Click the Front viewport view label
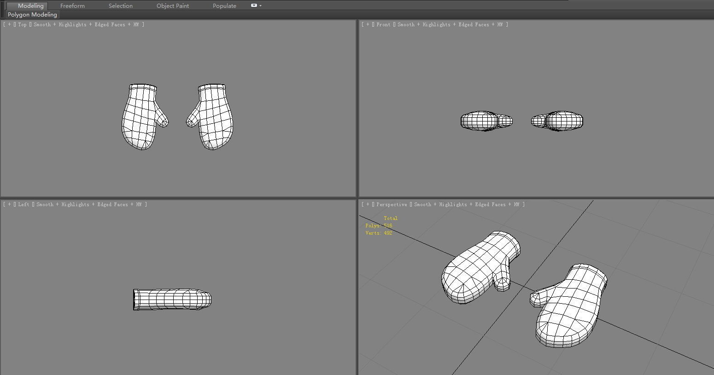The width and height of the screenshot is (714, 375). [383, 24]
